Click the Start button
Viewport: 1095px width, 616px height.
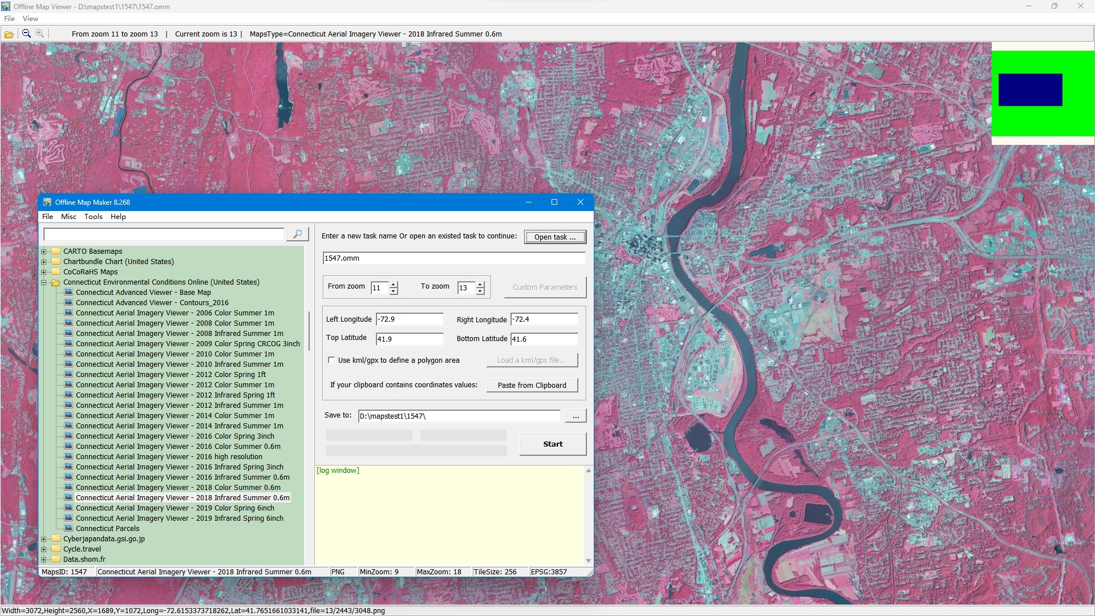click(553, 444)
